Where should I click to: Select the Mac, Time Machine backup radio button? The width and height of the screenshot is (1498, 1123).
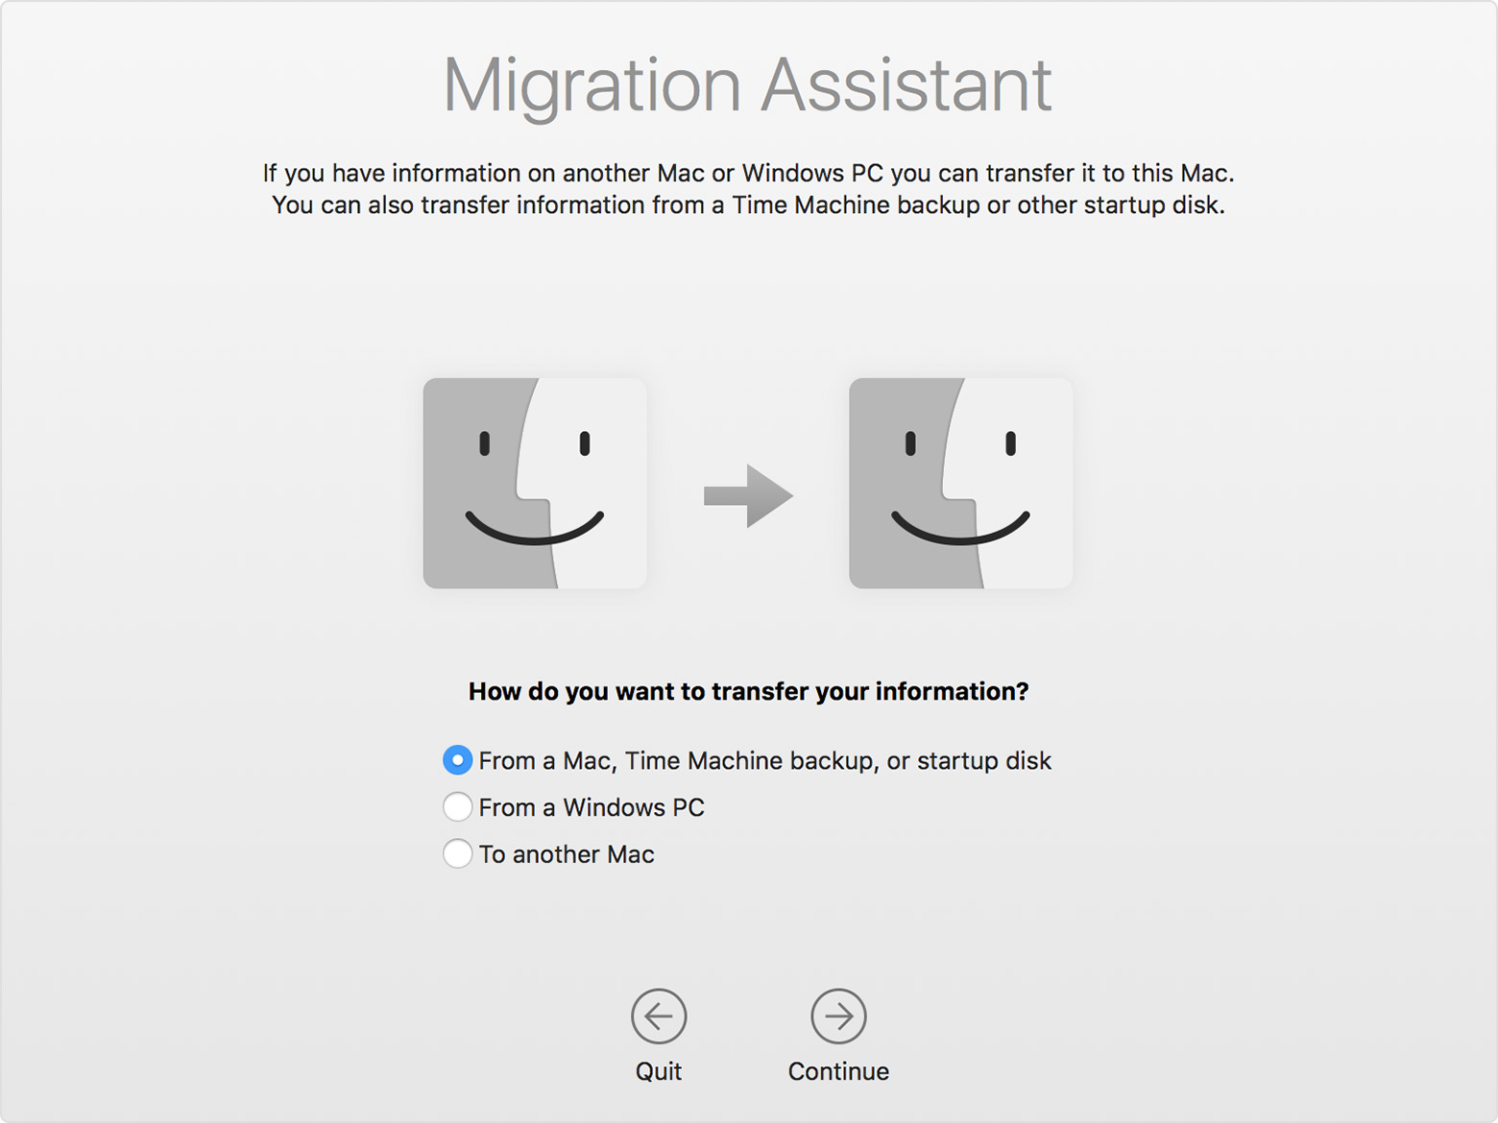[x=457, y=760]
